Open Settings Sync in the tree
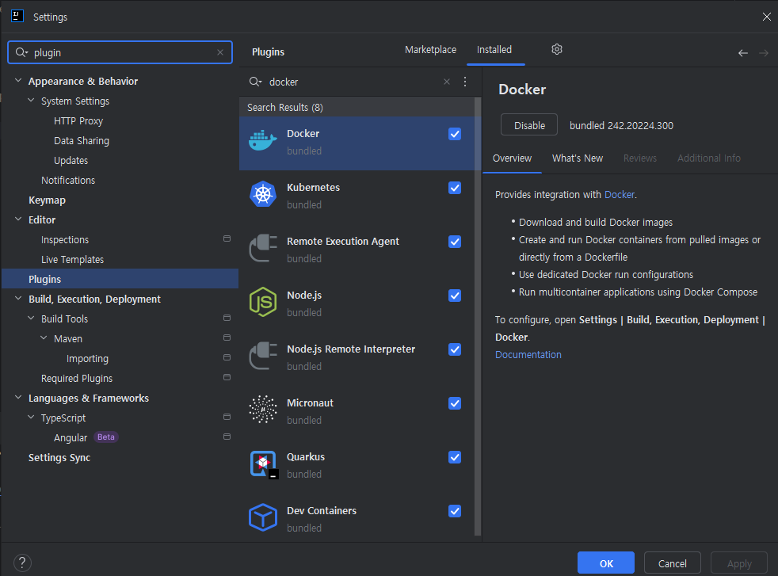This screenshot has height=576, width=778. click(x=59, y=457)
